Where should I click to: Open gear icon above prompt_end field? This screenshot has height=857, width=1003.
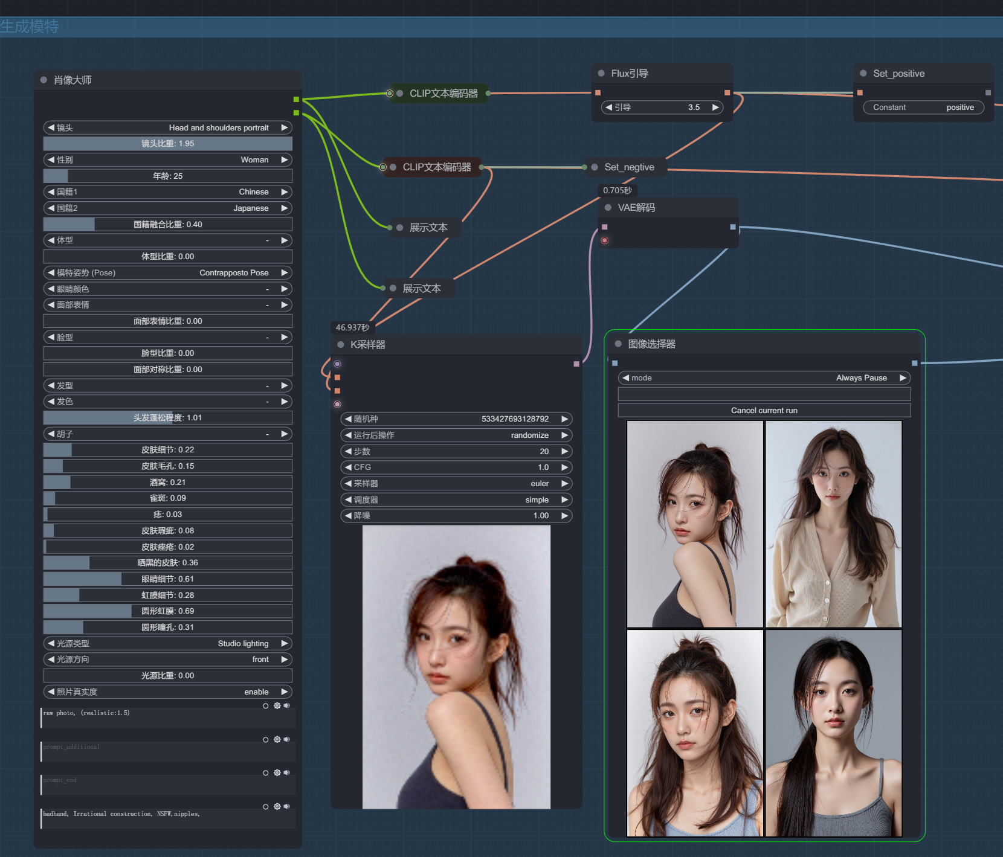click(x=277, y=772)
